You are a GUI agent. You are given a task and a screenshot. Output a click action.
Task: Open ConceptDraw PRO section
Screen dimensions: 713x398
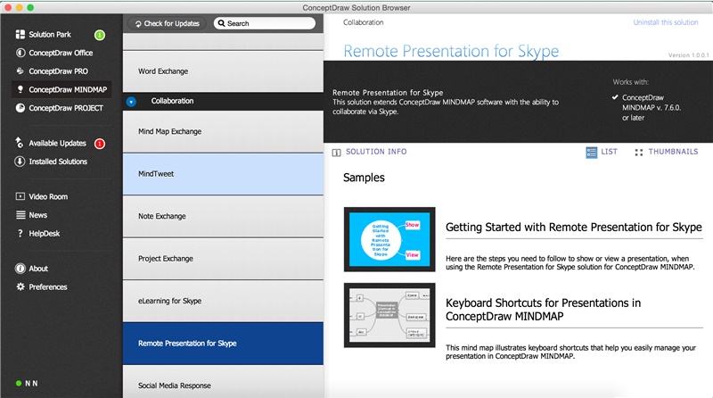[59, 71]
